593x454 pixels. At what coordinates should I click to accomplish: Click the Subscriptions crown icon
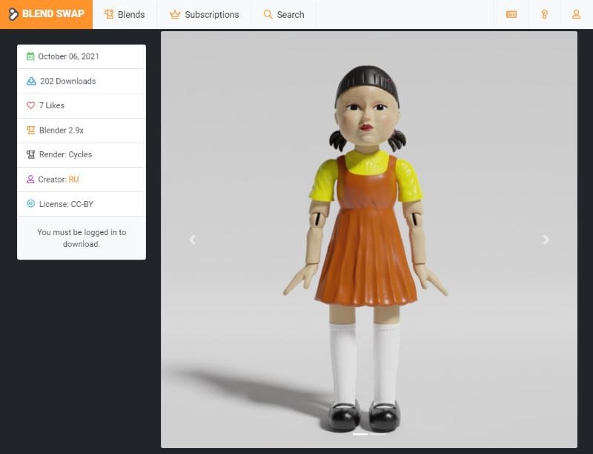[x=174, y=14]
